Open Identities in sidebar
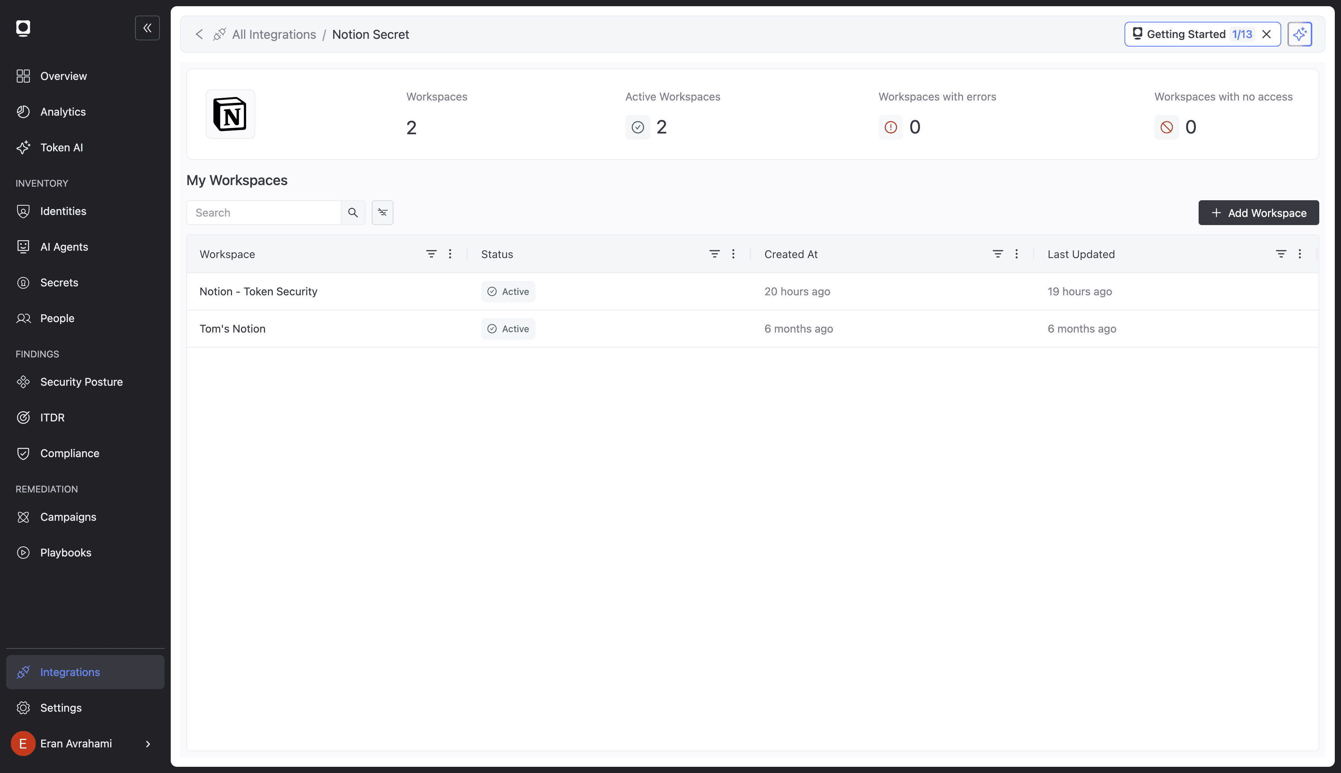Viewport: 1341px width, 773px height. pyautogui.click(x=85, y=211)
